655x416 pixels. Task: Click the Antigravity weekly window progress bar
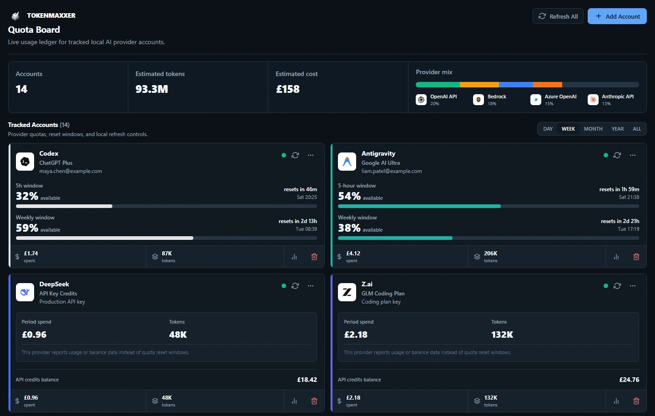[489, 238]
